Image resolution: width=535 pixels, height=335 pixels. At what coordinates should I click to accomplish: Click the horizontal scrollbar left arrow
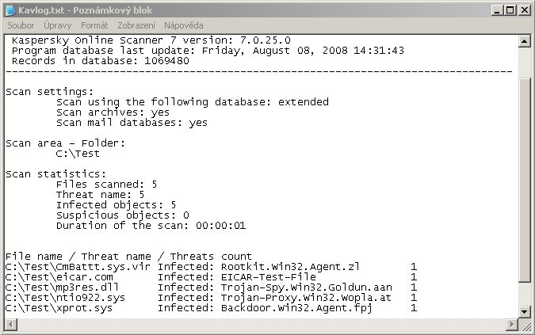tap(11, 324)
